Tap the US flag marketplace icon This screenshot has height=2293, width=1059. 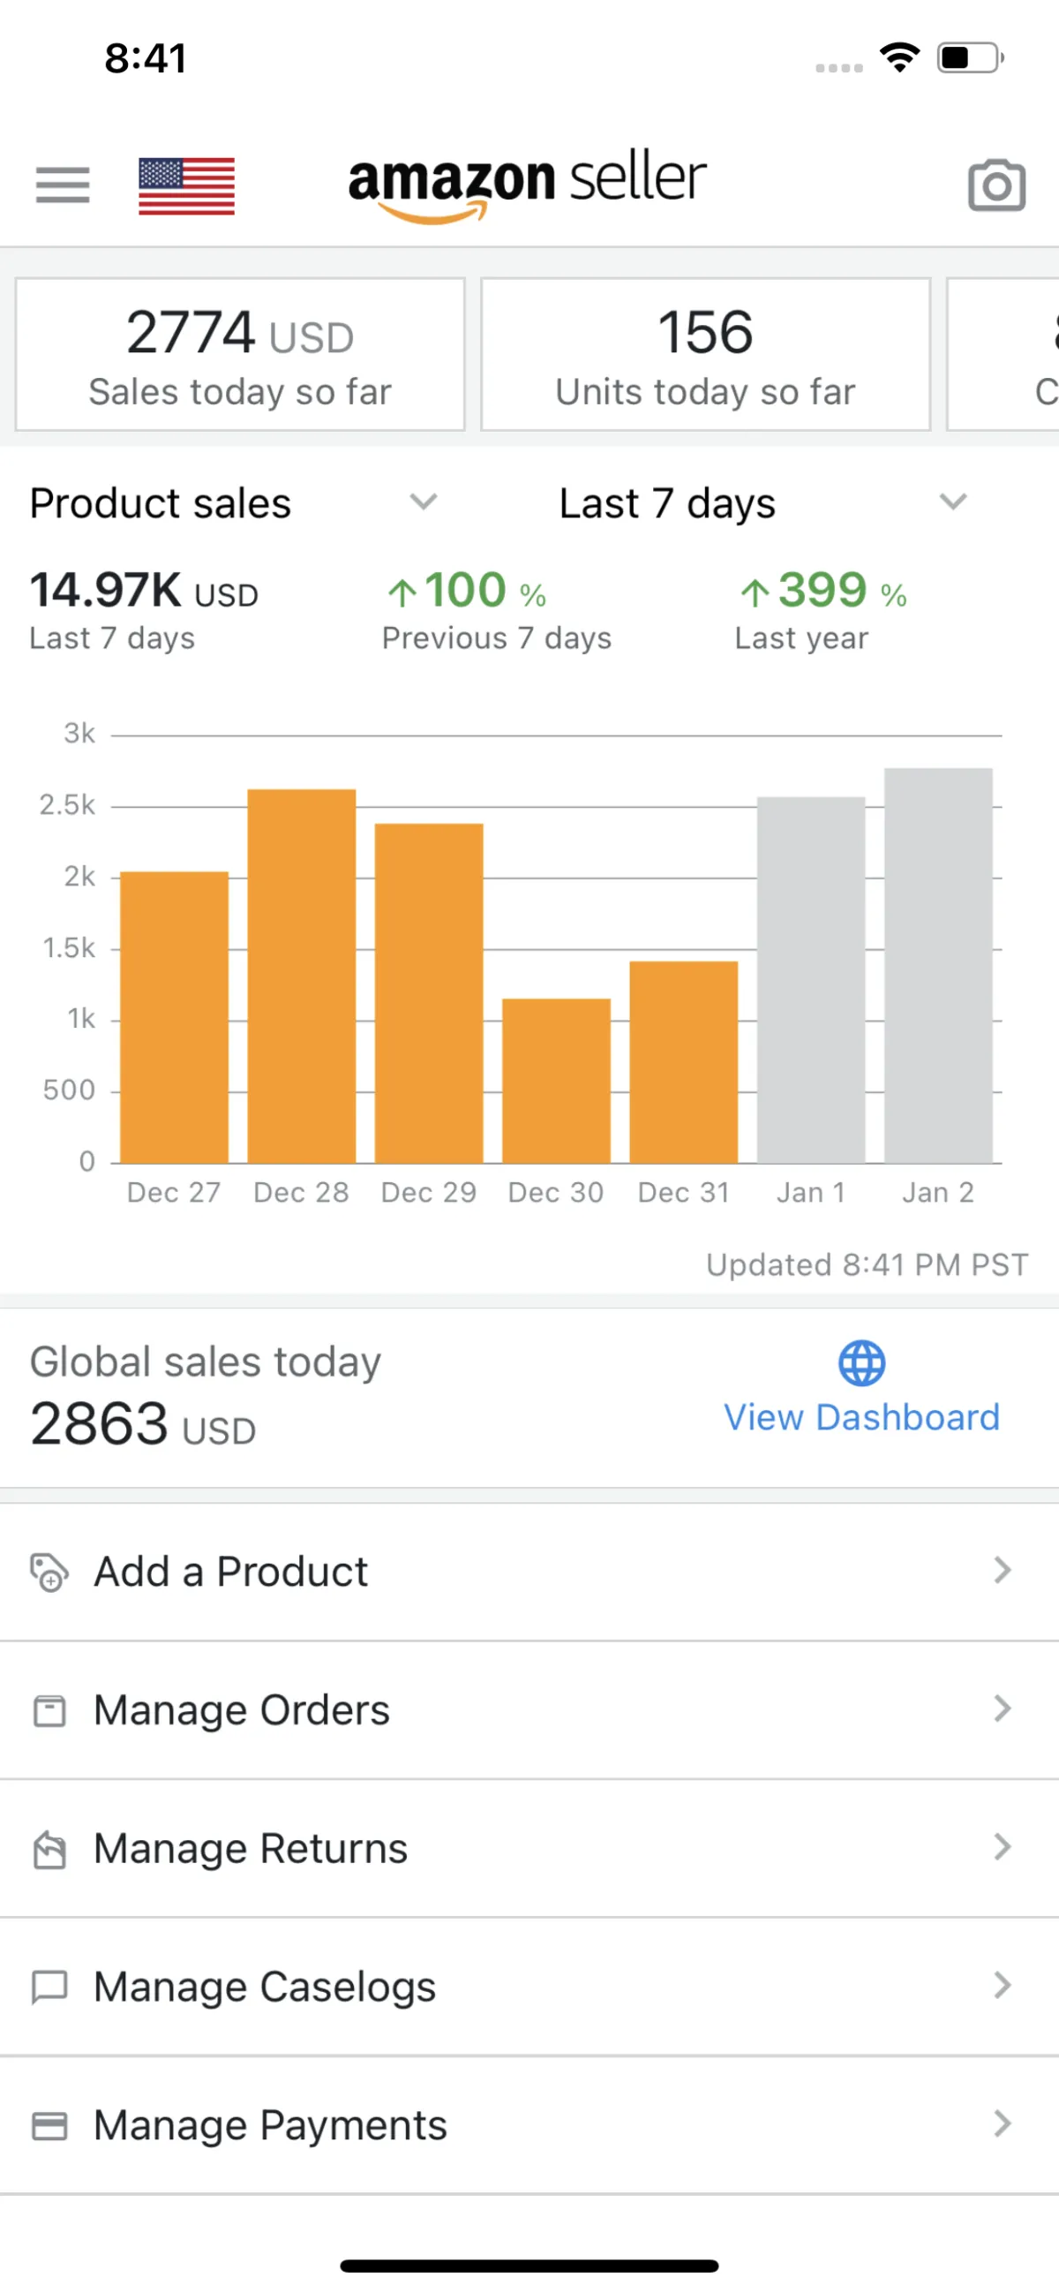(187, 186)
